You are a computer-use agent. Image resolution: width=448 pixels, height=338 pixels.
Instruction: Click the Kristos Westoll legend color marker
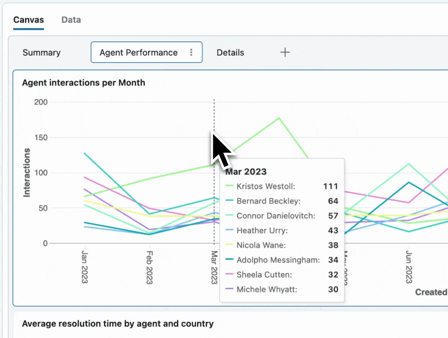tap(229, 186)
